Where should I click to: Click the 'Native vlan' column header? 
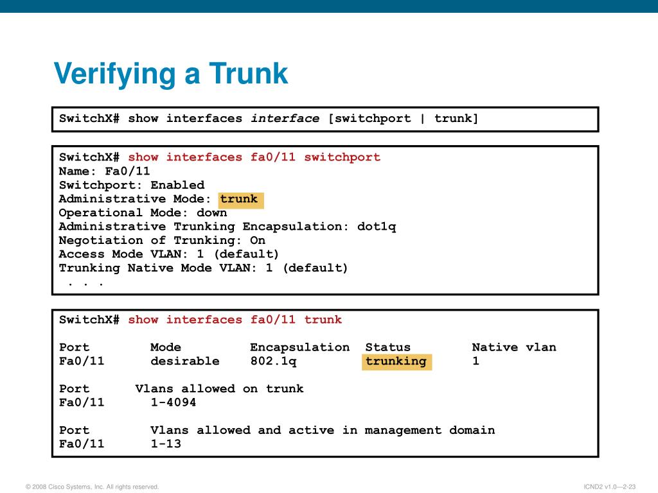(514, 347)
